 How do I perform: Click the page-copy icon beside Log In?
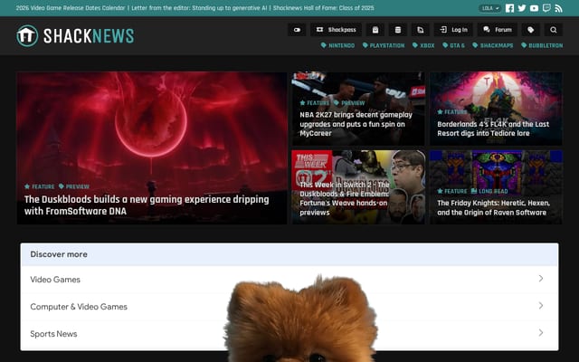421,30
